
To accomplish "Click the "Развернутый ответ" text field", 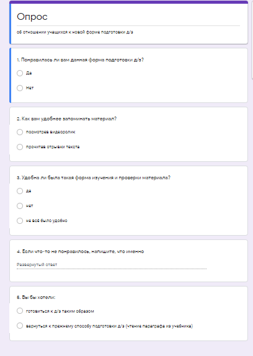I will pos(112,265).
